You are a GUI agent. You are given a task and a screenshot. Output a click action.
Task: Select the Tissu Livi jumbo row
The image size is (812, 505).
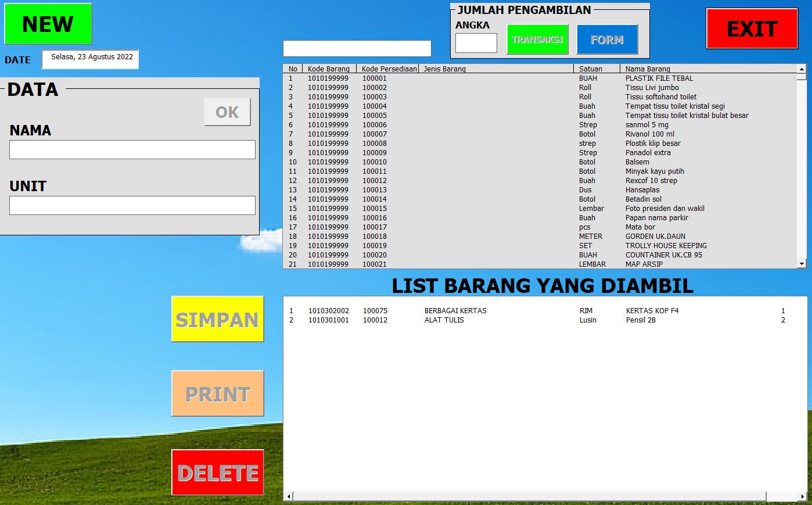pyautogui.click(x=540, y=88)
